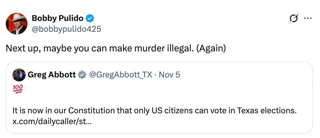This screenshot has width=320, height=138.
Task: Open the three-dot More options menu
Action: click(308, 19)
